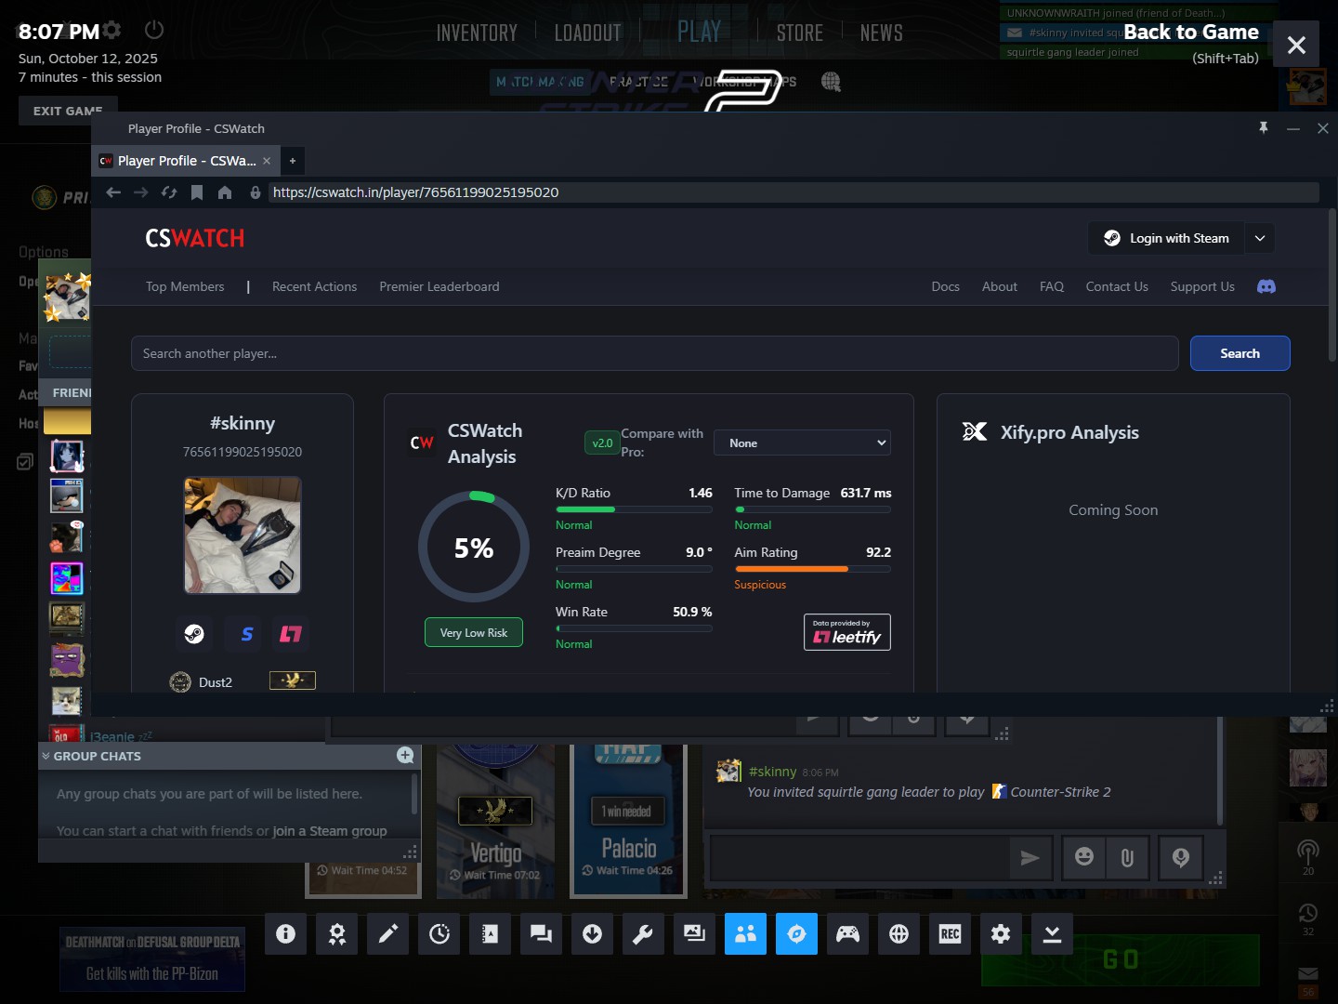Toggle the friends list overlay icon
The image size is (1338, 1004).
point(745,933)
